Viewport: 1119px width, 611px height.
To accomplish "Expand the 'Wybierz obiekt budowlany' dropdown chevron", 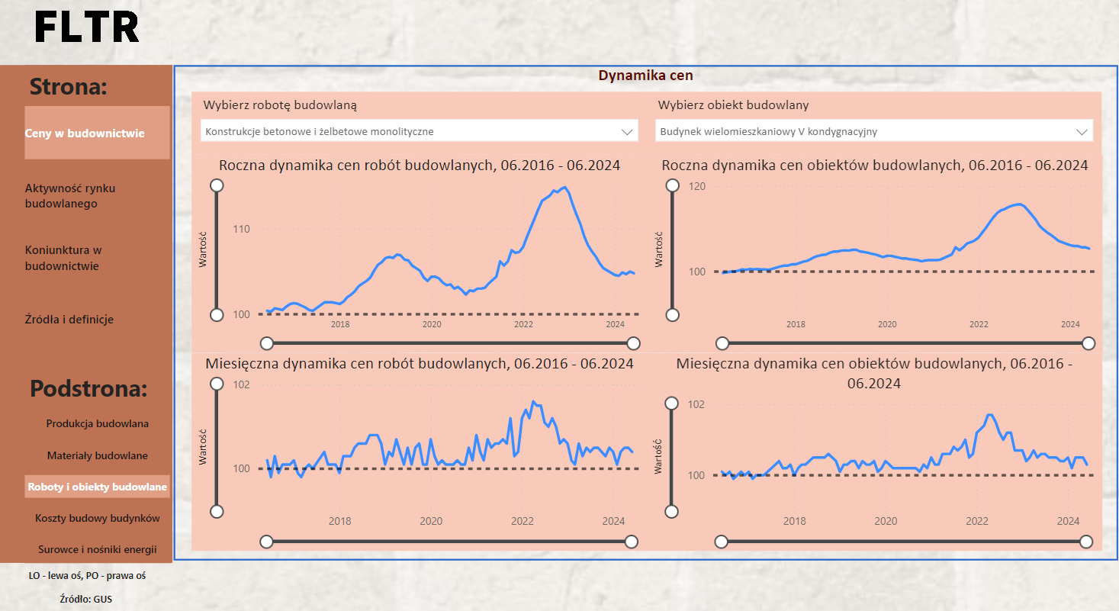I will click(1082, 131).
